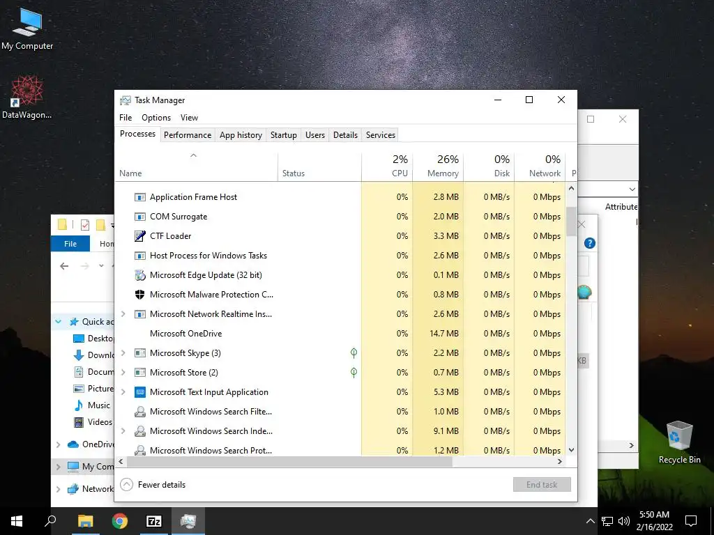The width and height of the screenshot is (714, 535).
Task: Sort processes by the CPU column
Action: tap(387, 166)
